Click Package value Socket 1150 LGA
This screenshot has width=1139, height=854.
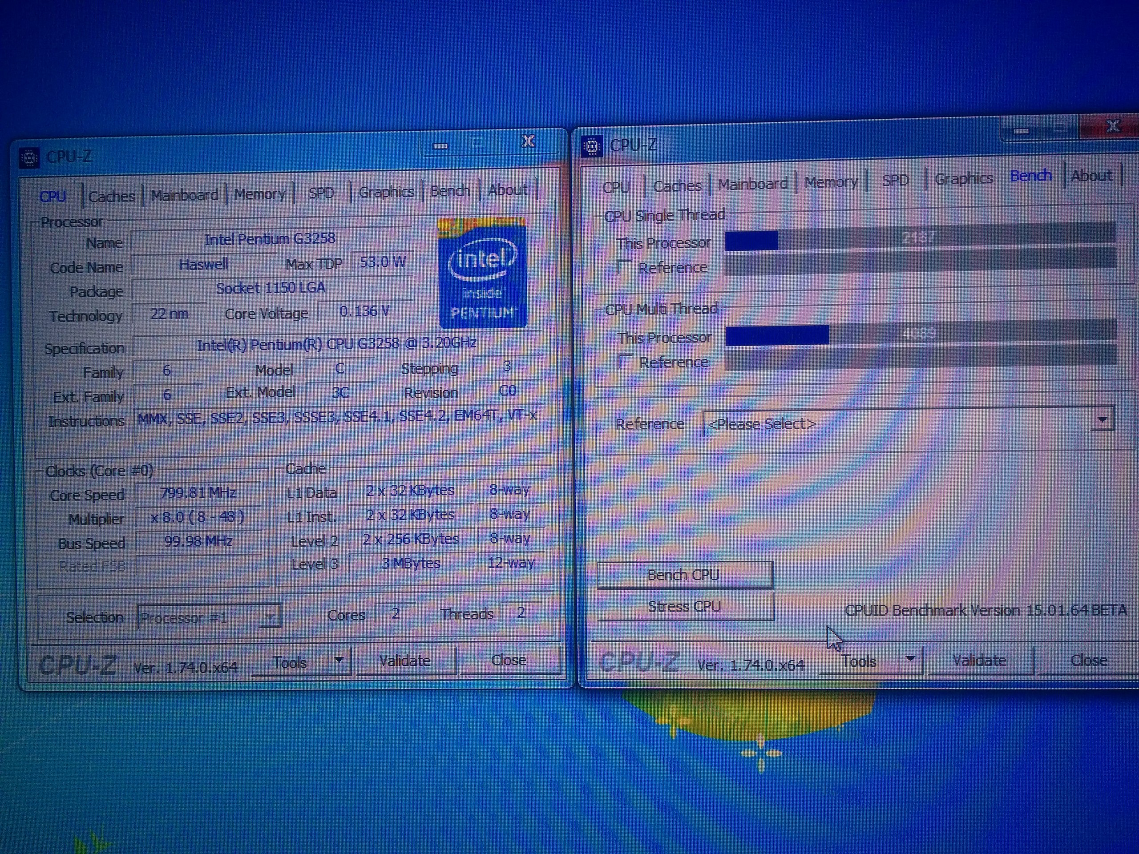(x=271, y=288)
